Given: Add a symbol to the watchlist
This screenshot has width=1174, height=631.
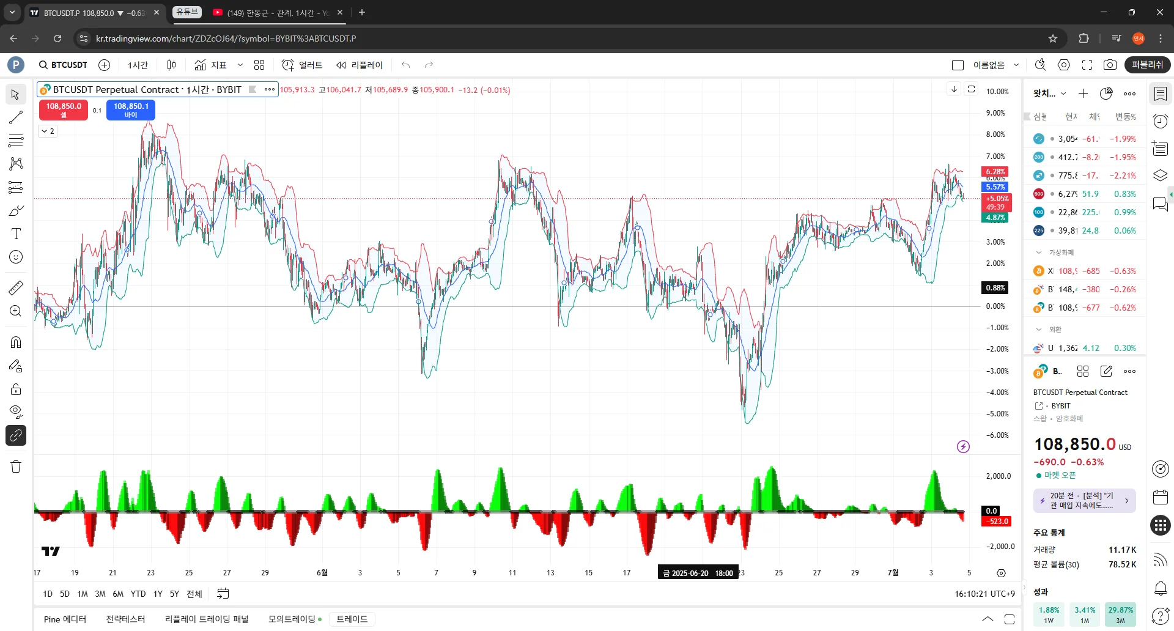Looking at the screenshot, I should point(1083,94).
